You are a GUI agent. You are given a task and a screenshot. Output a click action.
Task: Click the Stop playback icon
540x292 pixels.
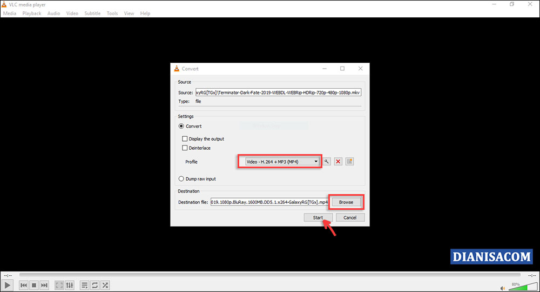pyautogui.click(x=34, y=285)
